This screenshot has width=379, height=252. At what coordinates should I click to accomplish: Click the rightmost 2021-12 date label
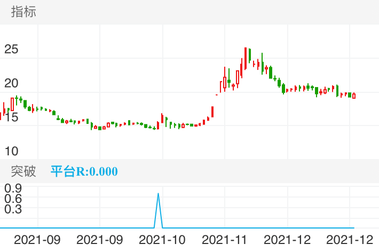pos(349,240)
